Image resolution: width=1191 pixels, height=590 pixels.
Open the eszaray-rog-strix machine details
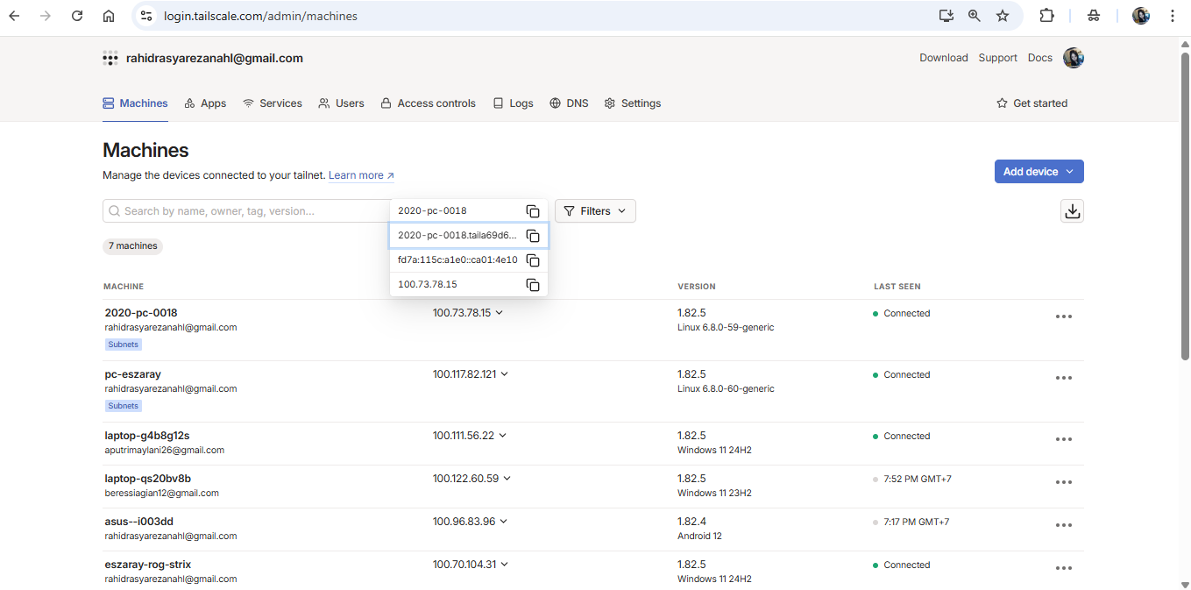tap(148, 565)
